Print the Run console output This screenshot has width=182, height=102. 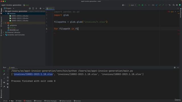click(8, 84)
